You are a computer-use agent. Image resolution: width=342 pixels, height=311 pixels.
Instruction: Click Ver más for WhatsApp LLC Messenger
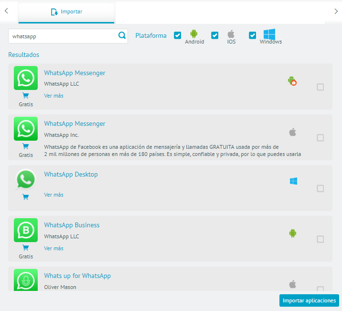tap(53, 96)
